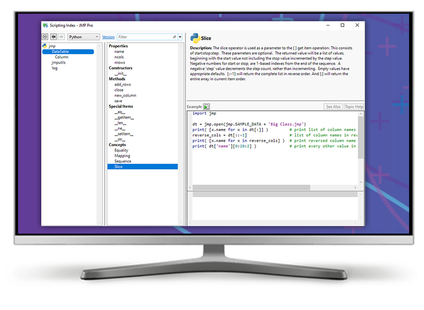This screenshot has height=310, width=424.
Task: Click the example code vertical scrollbar thumb
Action: (x=361, y=137)
